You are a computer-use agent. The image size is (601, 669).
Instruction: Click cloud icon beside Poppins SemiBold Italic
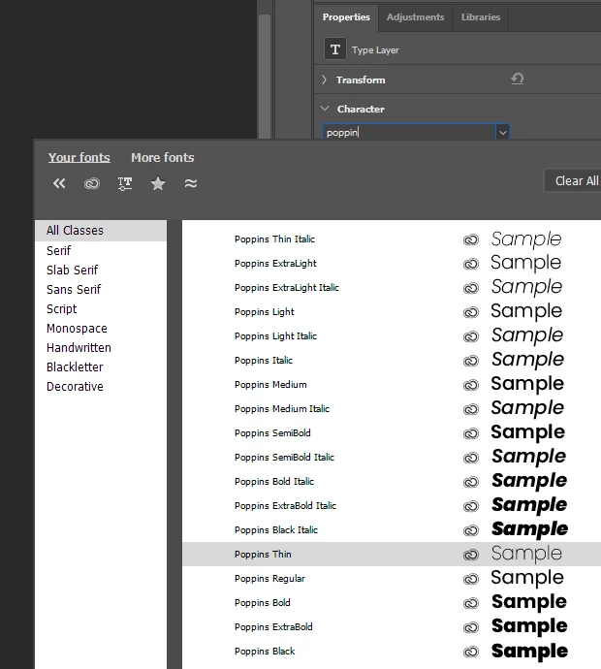tap(471, 458)
